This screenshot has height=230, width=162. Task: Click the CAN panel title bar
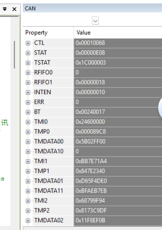(x=92, y=8)
